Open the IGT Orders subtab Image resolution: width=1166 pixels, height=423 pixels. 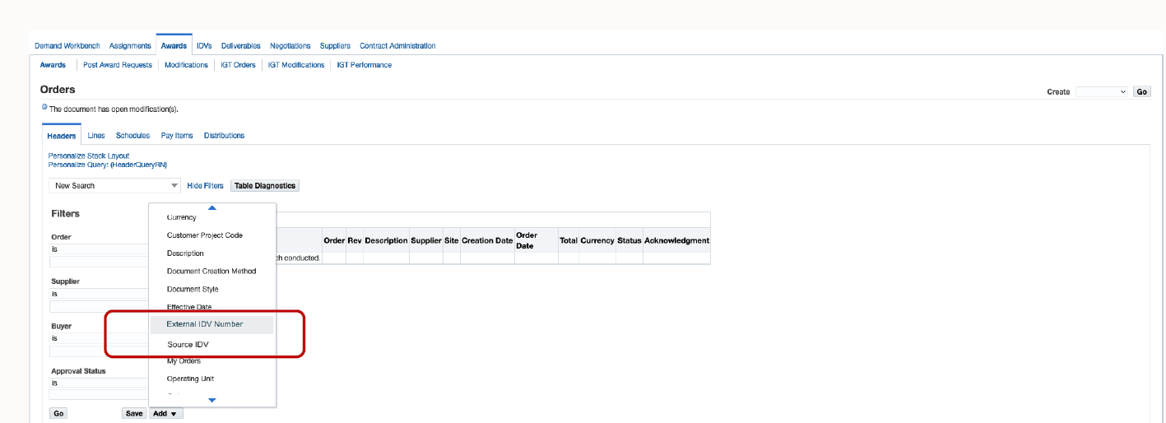238,65
